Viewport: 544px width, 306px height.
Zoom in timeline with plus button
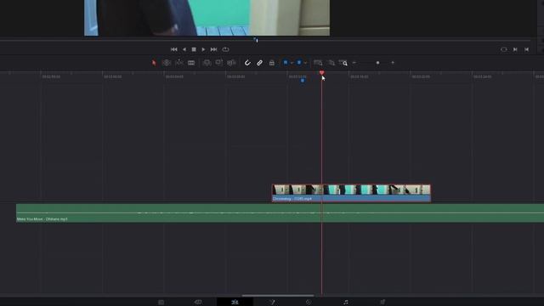pyautogui.click(x=393, y=63)
